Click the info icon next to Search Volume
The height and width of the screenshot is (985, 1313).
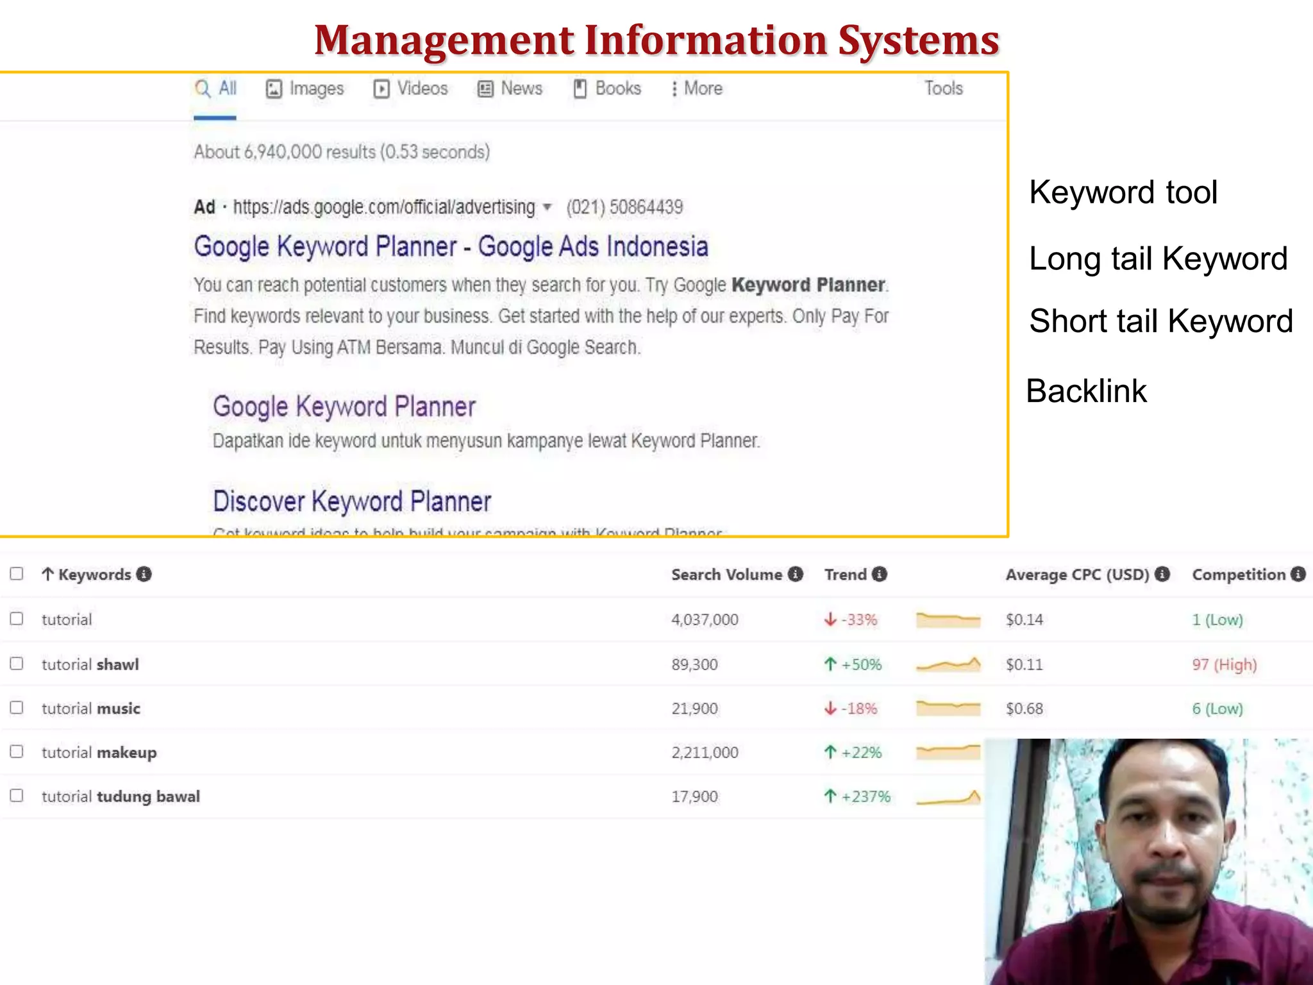(796, 574)
